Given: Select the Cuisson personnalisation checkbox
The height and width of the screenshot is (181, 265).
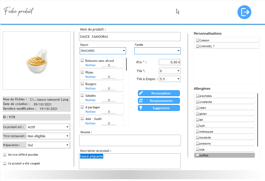Looking at the screenshot, I should click(x=197, y=40).
